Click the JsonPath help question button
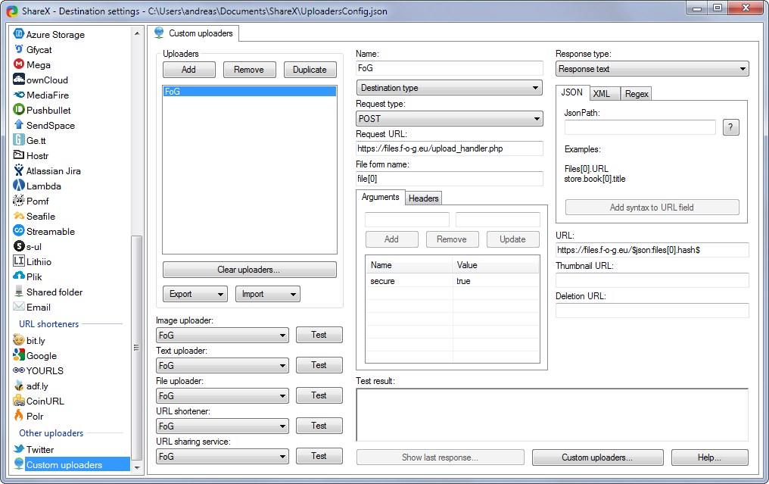 point(730,127)
